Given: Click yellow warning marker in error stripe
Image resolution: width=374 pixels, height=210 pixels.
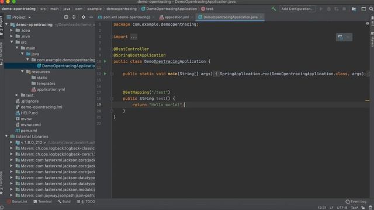Looking at the screenshot, I should [368, 100].
